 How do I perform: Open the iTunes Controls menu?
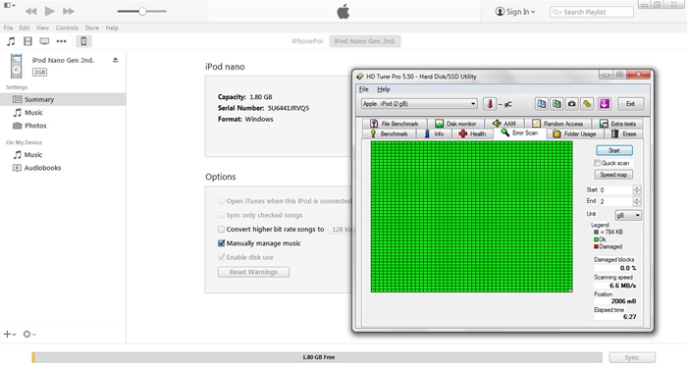click(x=67, y=27)
